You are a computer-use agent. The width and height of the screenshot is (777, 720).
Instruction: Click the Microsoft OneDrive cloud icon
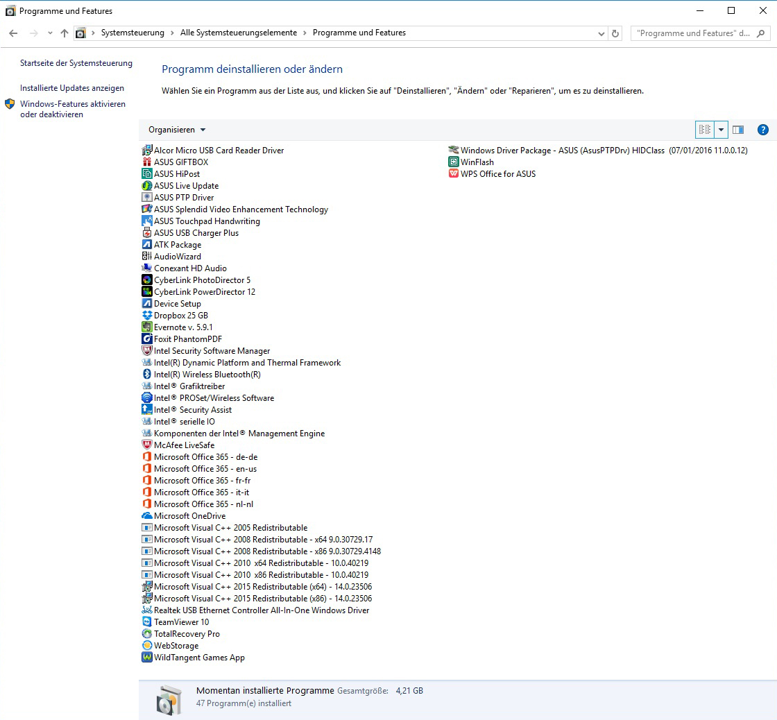[146, 516]
